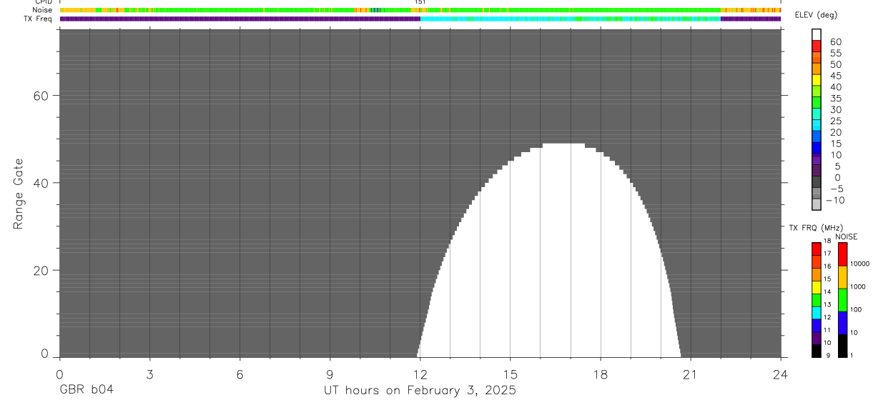
Task: Click the 100 label on NOISE colorbar
Action: pos(857,309)
